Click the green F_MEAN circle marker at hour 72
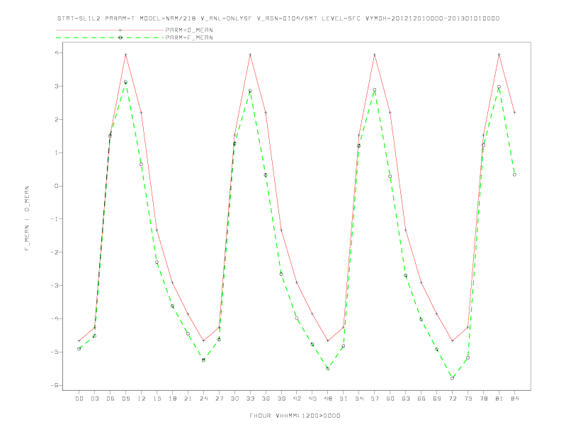Screen dimensions: 561x434 tap(452, 378)
